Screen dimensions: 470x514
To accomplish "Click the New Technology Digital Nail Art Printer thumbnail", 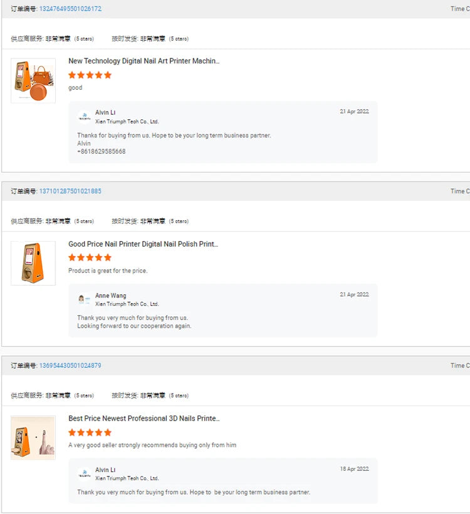I will (33, 80).
